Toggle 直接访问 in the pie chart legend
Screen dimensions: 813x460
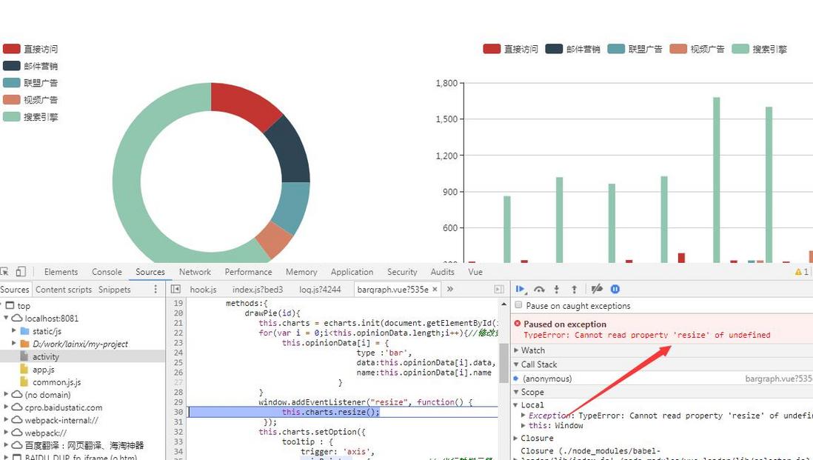(x=30, y=49)
